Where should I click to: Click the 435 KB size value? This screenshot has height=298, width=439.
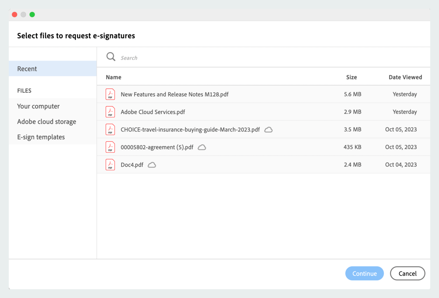click(x=353, y=147)
